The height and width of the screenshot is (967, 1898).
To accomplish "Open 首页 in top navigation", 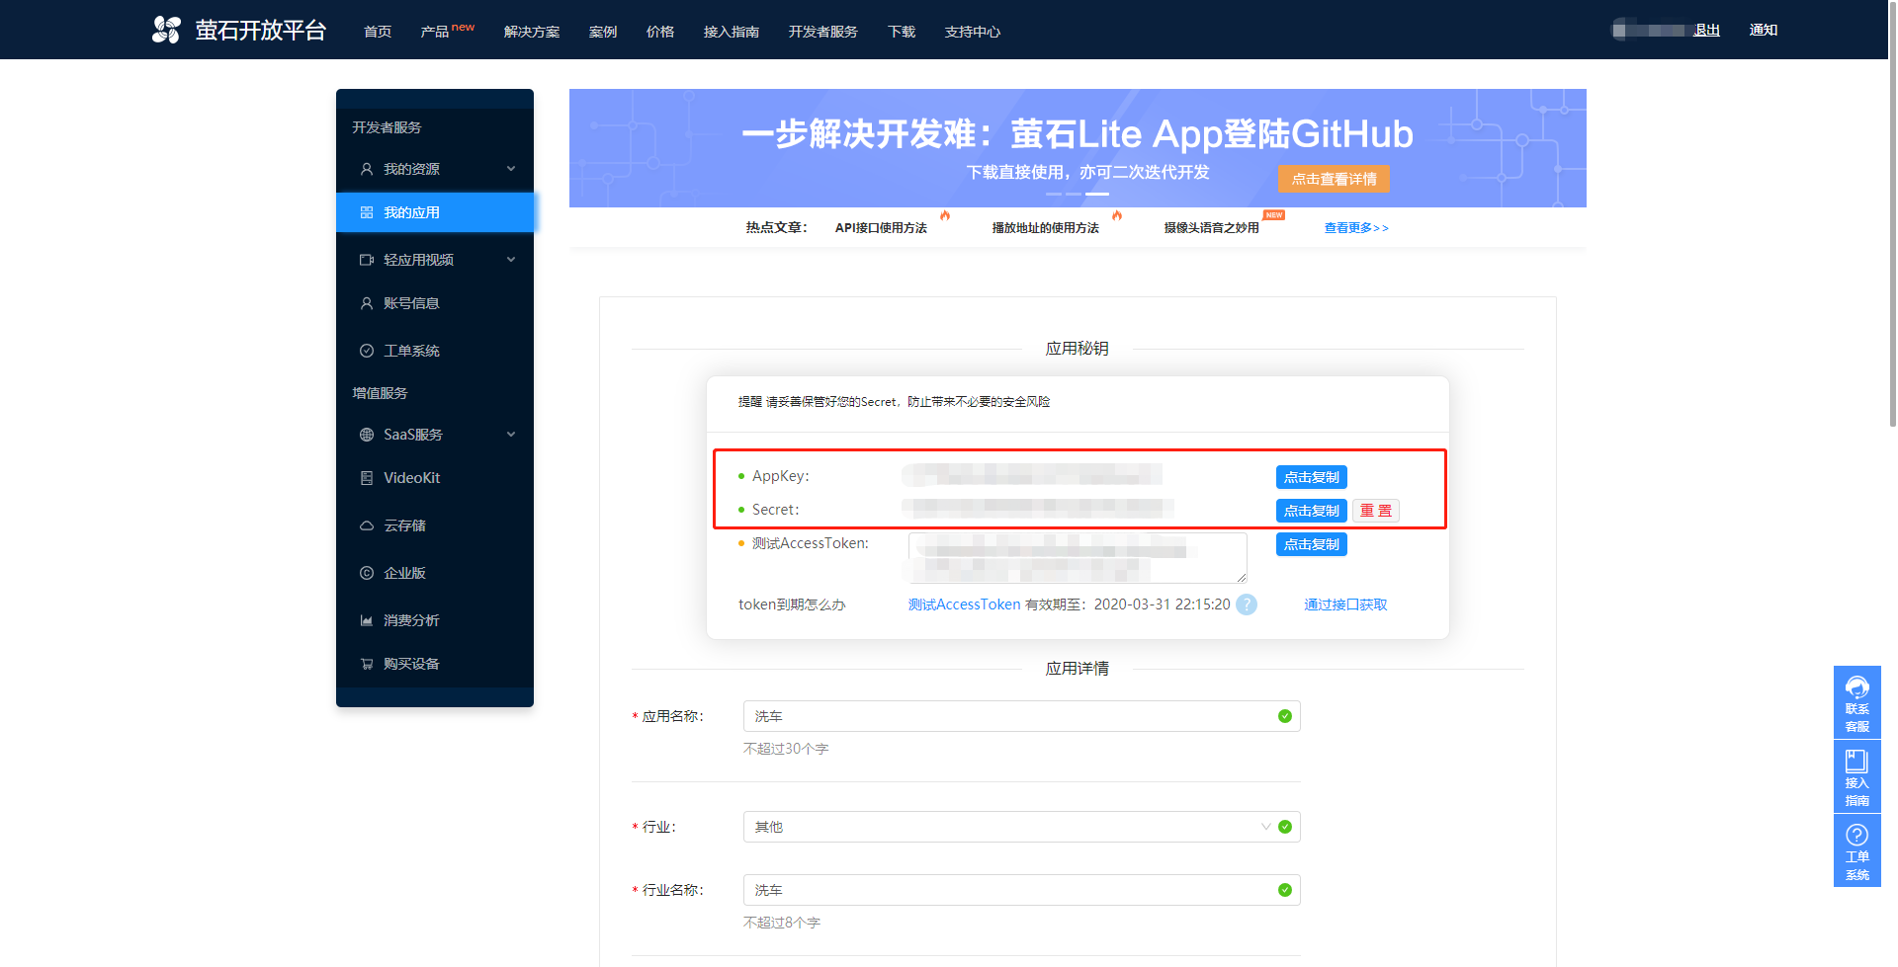I will (x=378, y=32).
